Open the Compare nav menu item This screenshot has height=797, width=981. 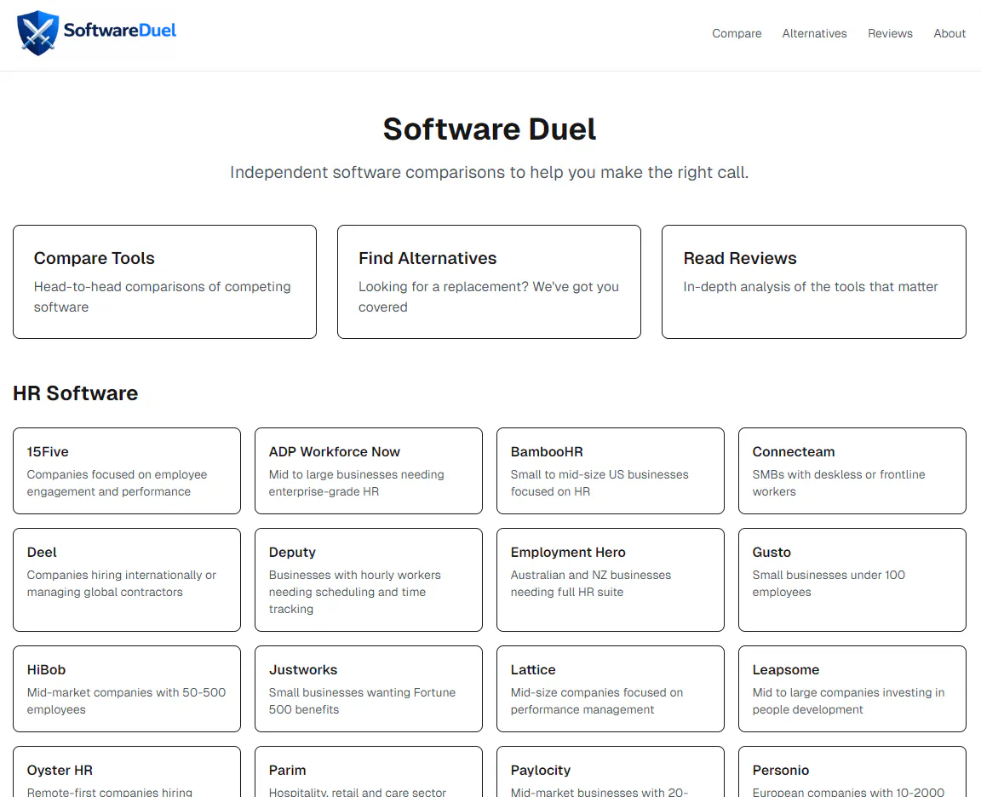(x=737, y=34)
